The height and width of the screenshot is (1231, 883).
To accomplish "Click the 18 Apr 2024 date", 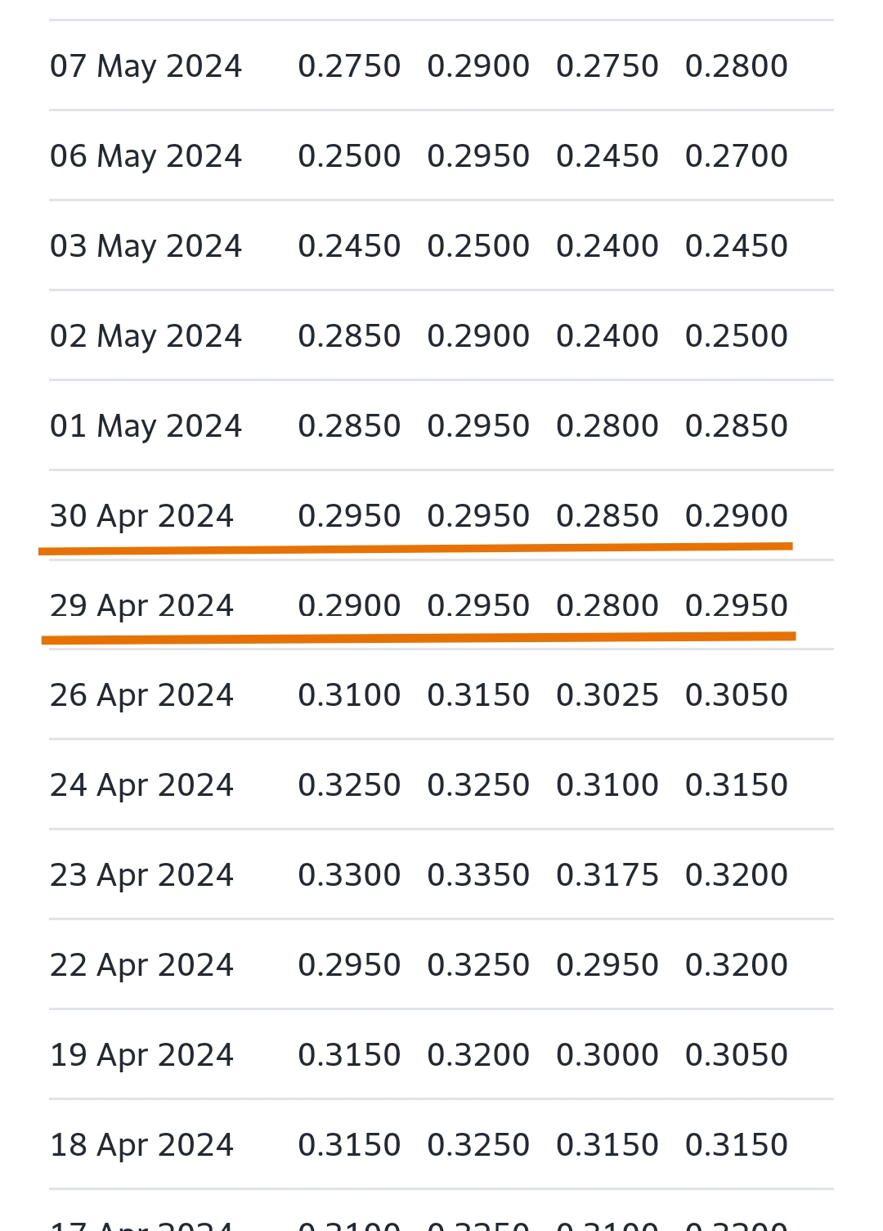I will click(141, 1145).
